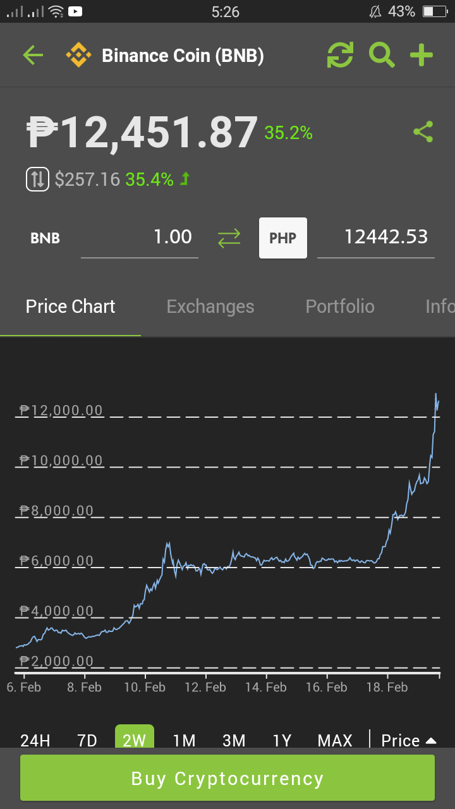Swap primary currency with up-down arrows icon

(37, 179)
